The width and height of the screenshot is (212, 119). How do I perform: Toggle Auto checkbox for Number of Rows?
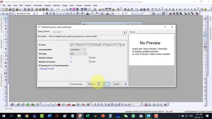90,58
